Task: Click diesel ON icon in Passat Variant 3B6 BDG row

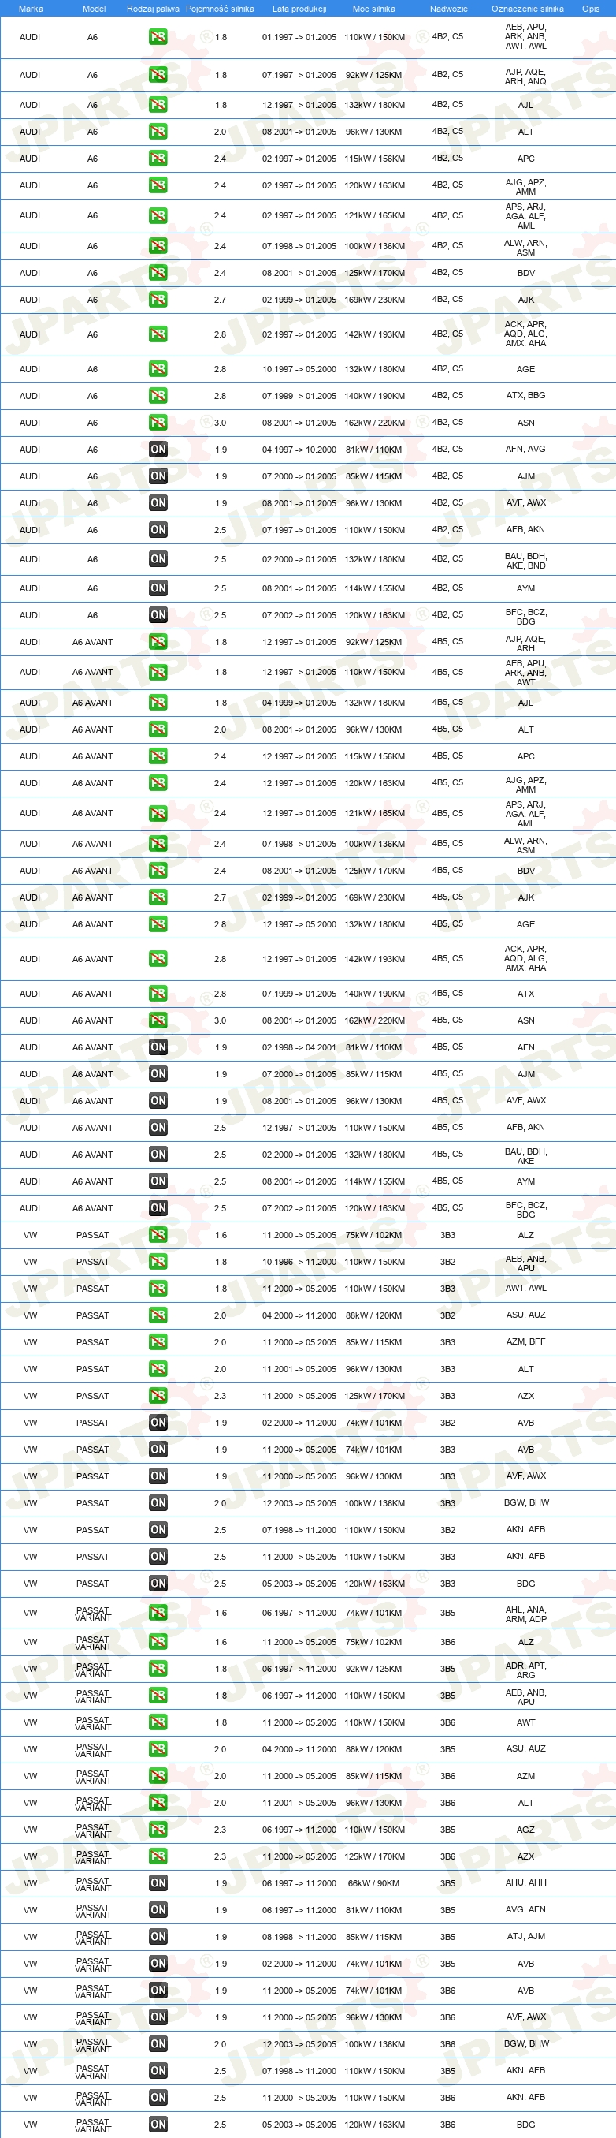Action: tap(158, 2125)
